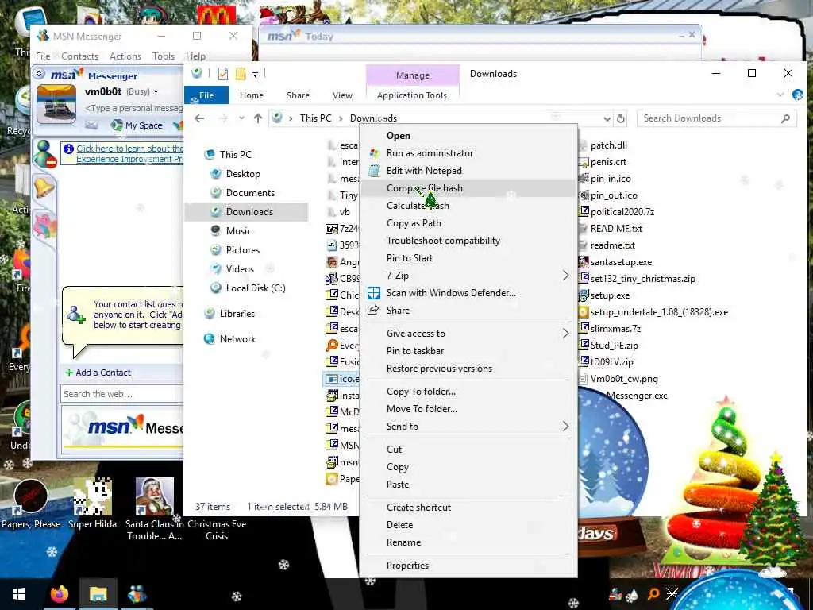Open 'Properties' from context menu
The image size is (813, 610).
(407, 566)
